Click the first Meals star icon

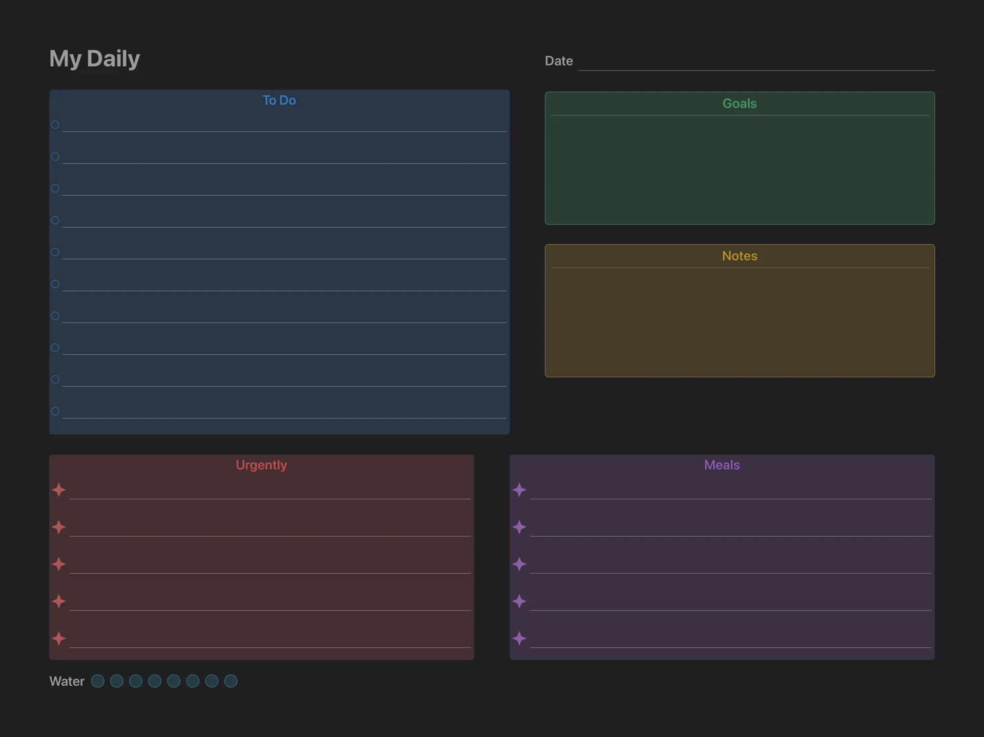(x=519, y=490)
